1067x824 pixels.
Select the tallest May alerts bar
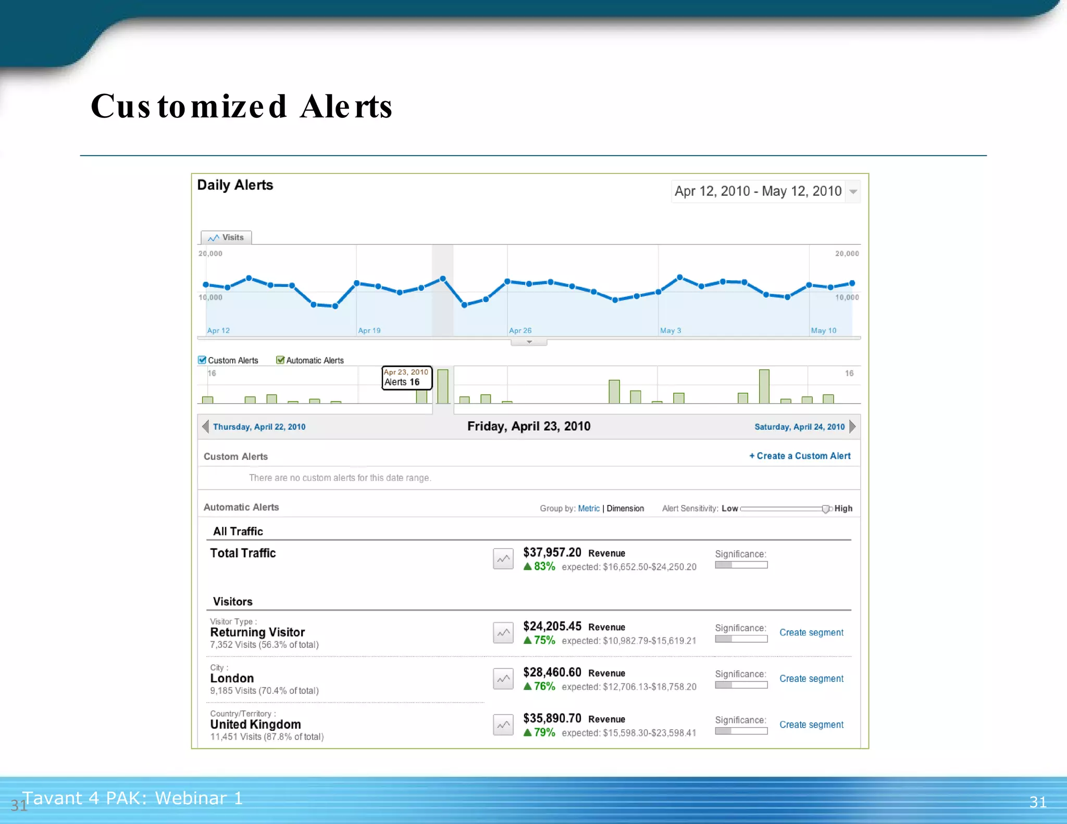764,386
